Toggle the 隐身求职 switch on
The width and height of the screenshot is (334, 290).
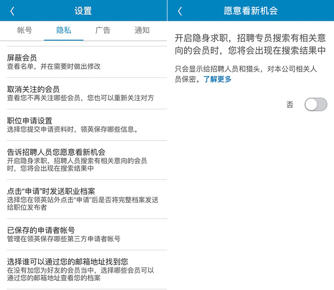316,104
